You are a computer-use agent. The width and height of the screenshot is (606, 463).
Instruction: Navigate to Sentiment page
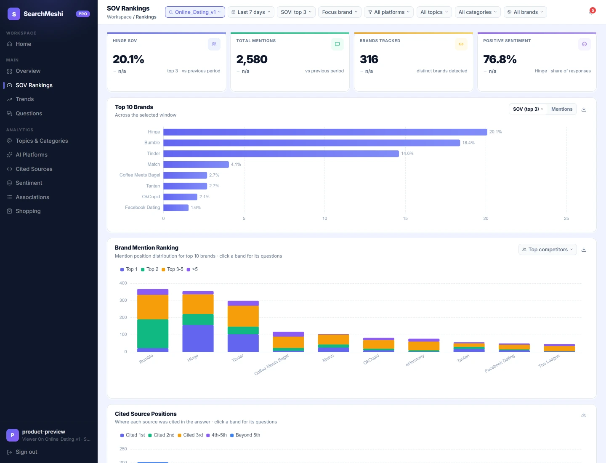coord(29,183)
